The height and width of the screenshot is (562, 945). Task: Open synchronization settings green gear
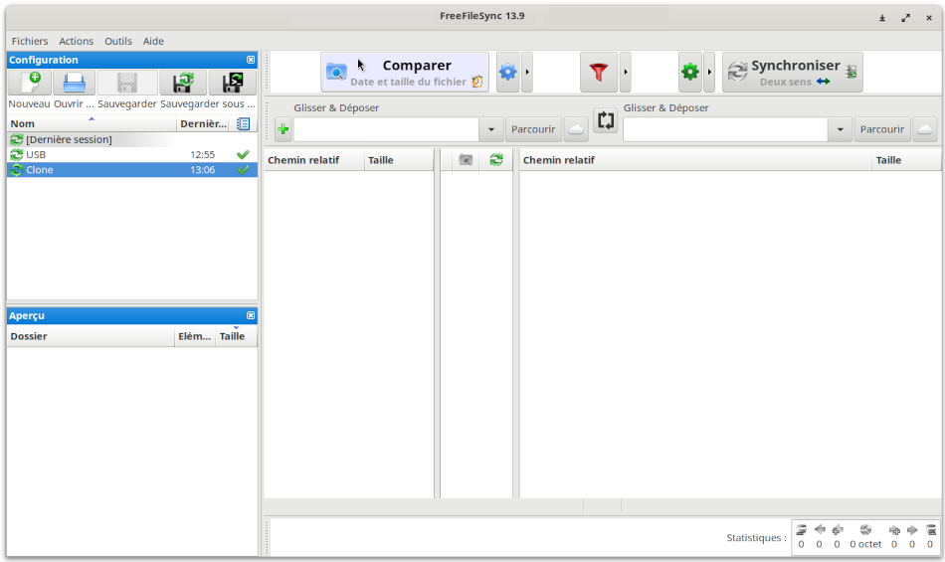point(690,73)
